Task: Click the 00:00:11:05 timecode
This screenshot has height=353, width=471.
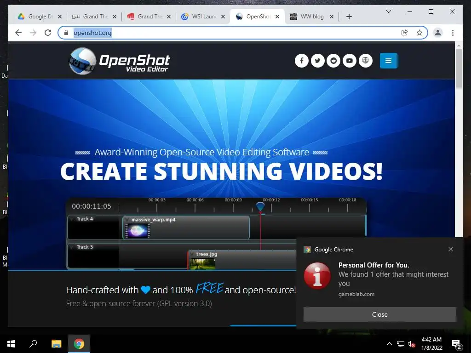Action: (x=92, y=206)
